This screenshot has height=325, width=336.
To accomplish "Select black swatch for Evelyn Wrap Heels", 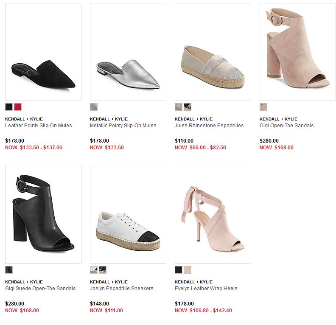I will click(179, 270).
